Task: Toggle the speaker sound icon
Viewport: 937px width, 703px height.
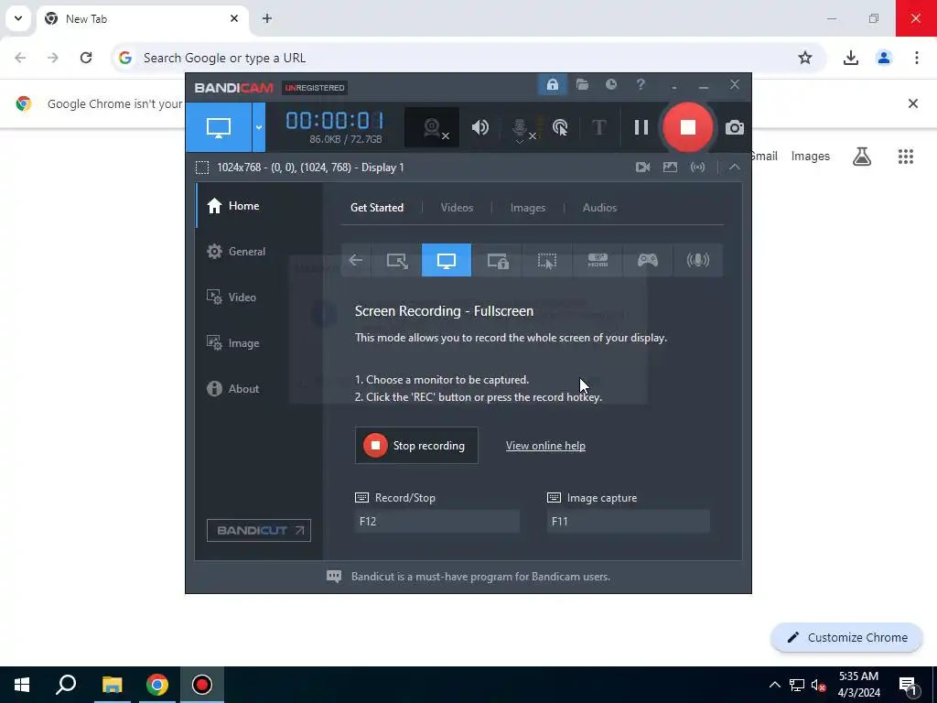Action: [479, 127]
